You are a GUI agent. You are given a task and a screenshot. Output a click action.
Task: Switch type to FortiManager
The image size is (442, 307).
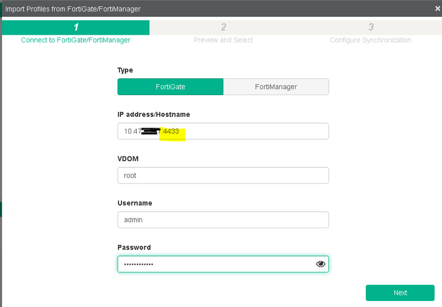276,87
